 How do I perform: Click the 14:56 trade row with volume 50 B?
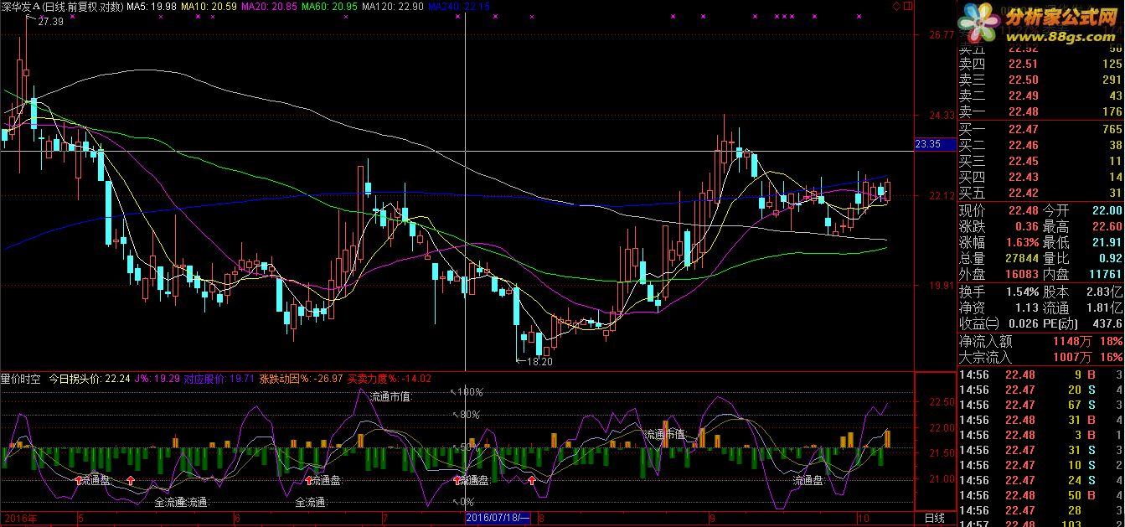[1040, 495]
